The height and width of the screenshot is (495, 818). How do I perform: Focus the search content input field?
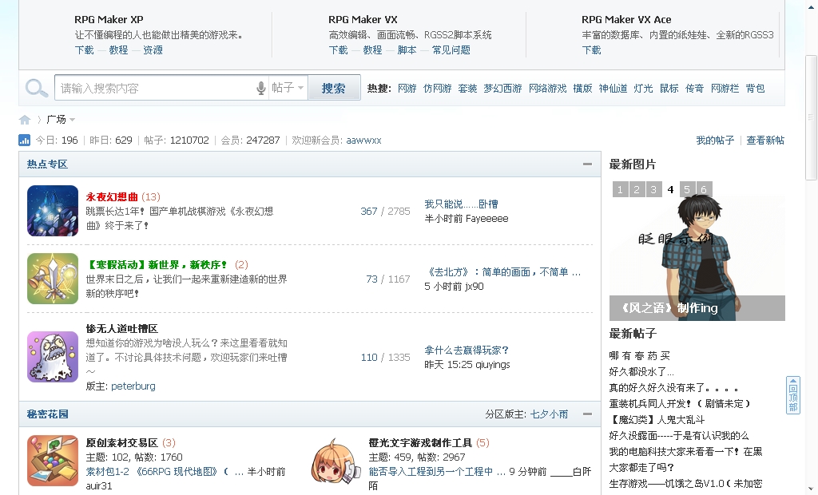[156, 88]
